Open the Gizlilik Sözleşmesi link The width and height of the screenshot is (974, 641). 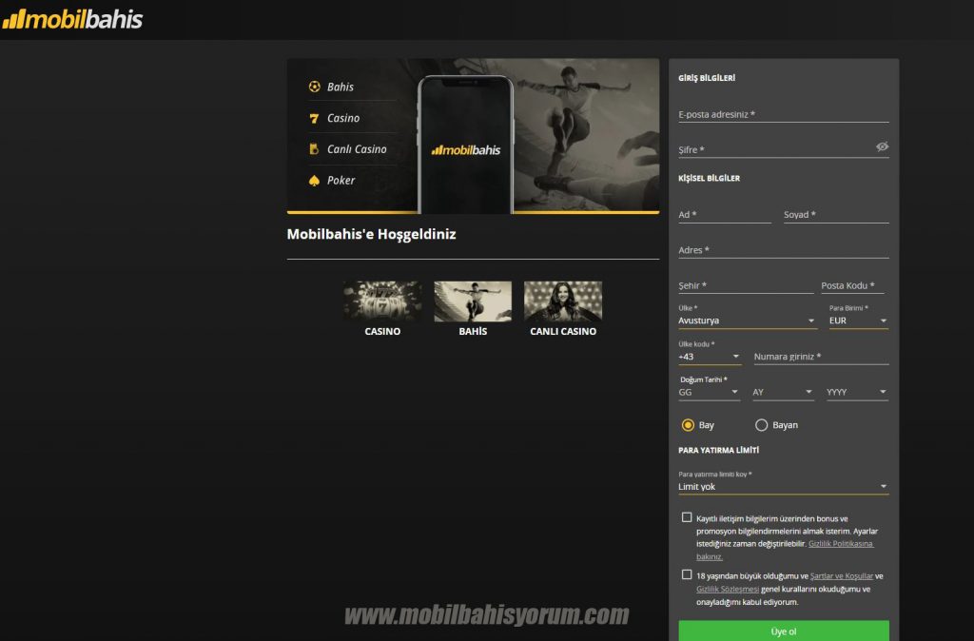pyautogui.click(x=728, y=589)
